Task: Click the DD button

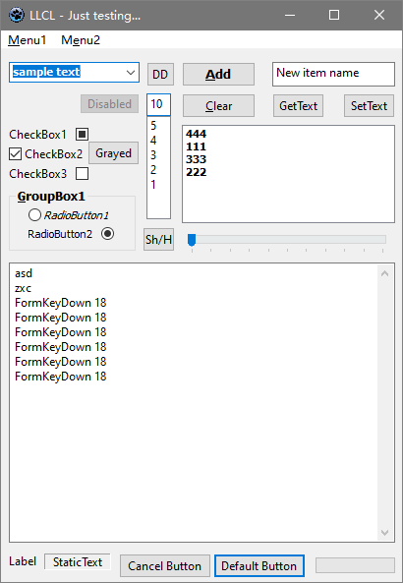Action: [160, 75]
